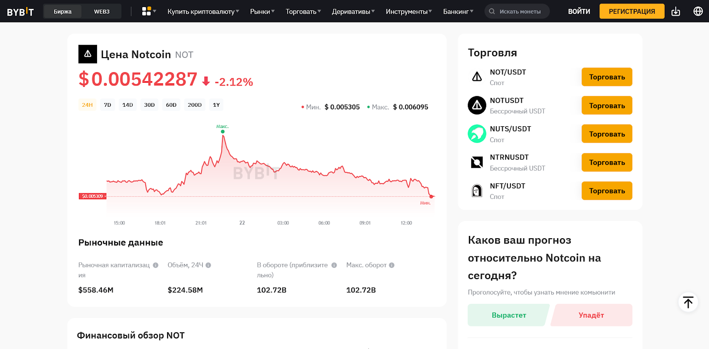Click the РЕГИСТРАЦИЯ button
This screenshot has height=349, width=709.
coord(631,12)
